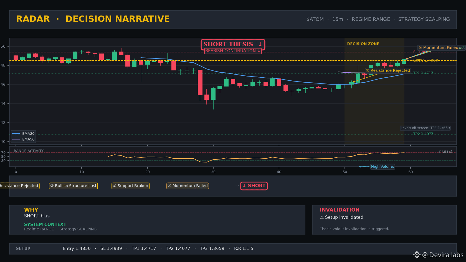This screenshot has height=262, width=466.
Task: Click TP1 1.4717 in the SETUP bar
Action: (x=144, y=249)
